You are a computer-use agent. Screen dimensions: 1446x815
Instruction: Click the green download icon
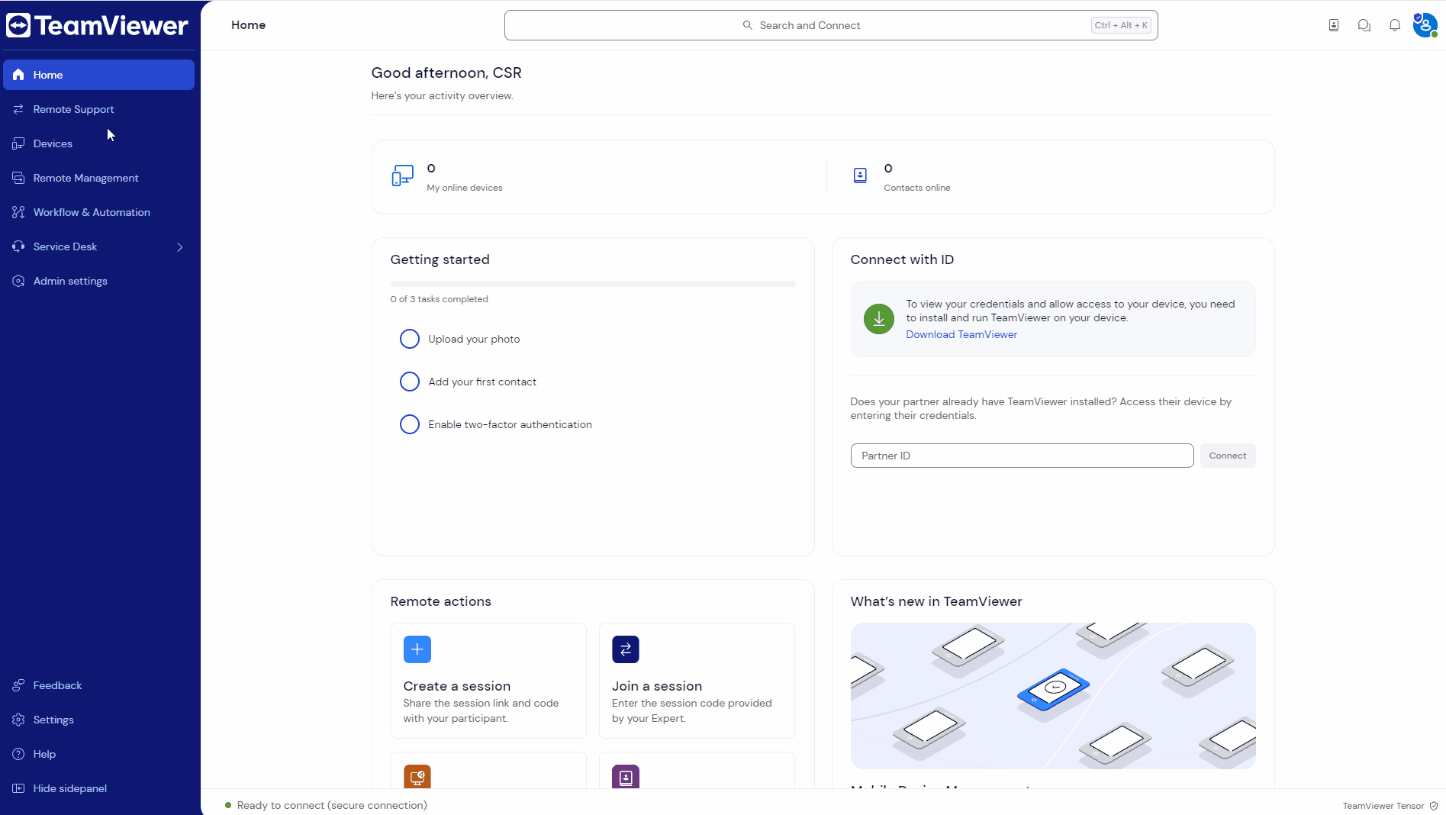click(879, 319)
